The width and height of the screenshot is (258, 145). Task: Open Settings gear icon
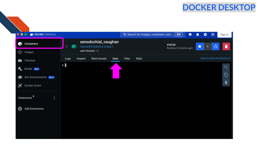pos(205,35)
